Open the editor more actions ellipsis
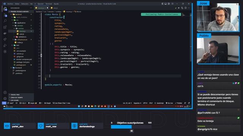The width and height of the screenshot is (243, 136). point(189,8)
